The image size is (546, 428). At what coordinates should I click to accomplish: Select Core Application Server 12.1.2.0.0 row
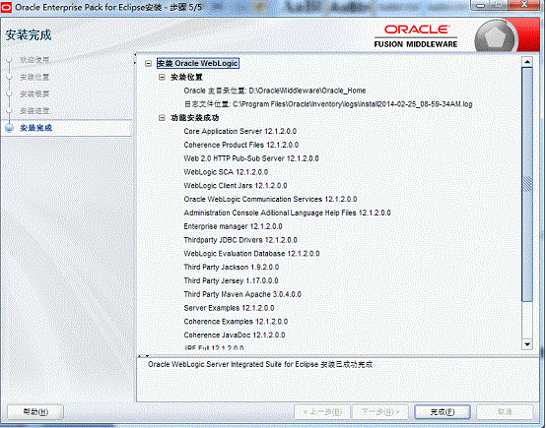239,132
